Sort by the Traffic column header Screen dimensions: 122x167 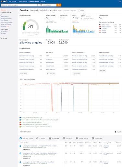94,143
